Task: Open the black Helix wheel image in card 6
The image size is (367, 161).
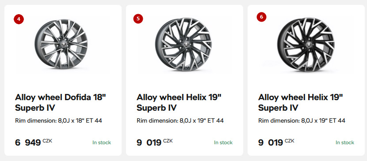Action: pos(306,45)
